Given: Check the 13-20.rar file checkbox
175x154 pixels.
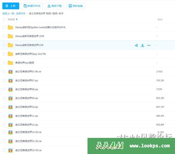Looking at the screenshot, I should pyautogui.click(x=4, y=132).
